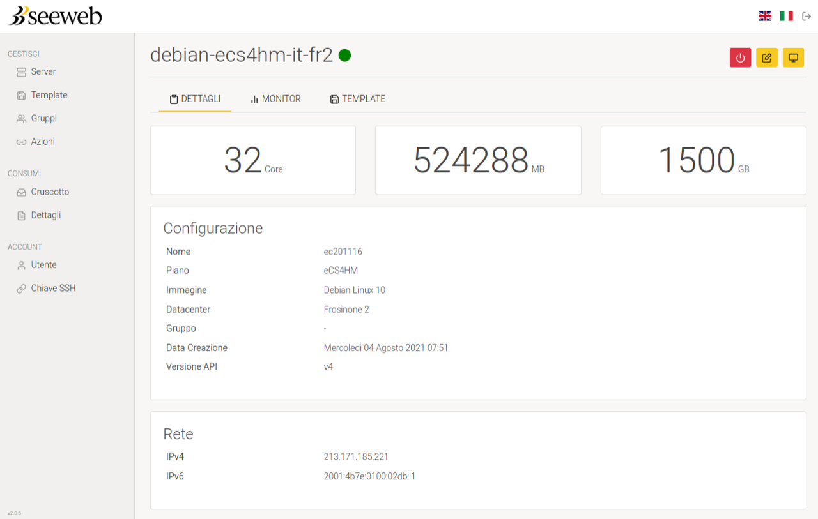
Task: Click the CONSUMI section header
Action: point(24,174)
